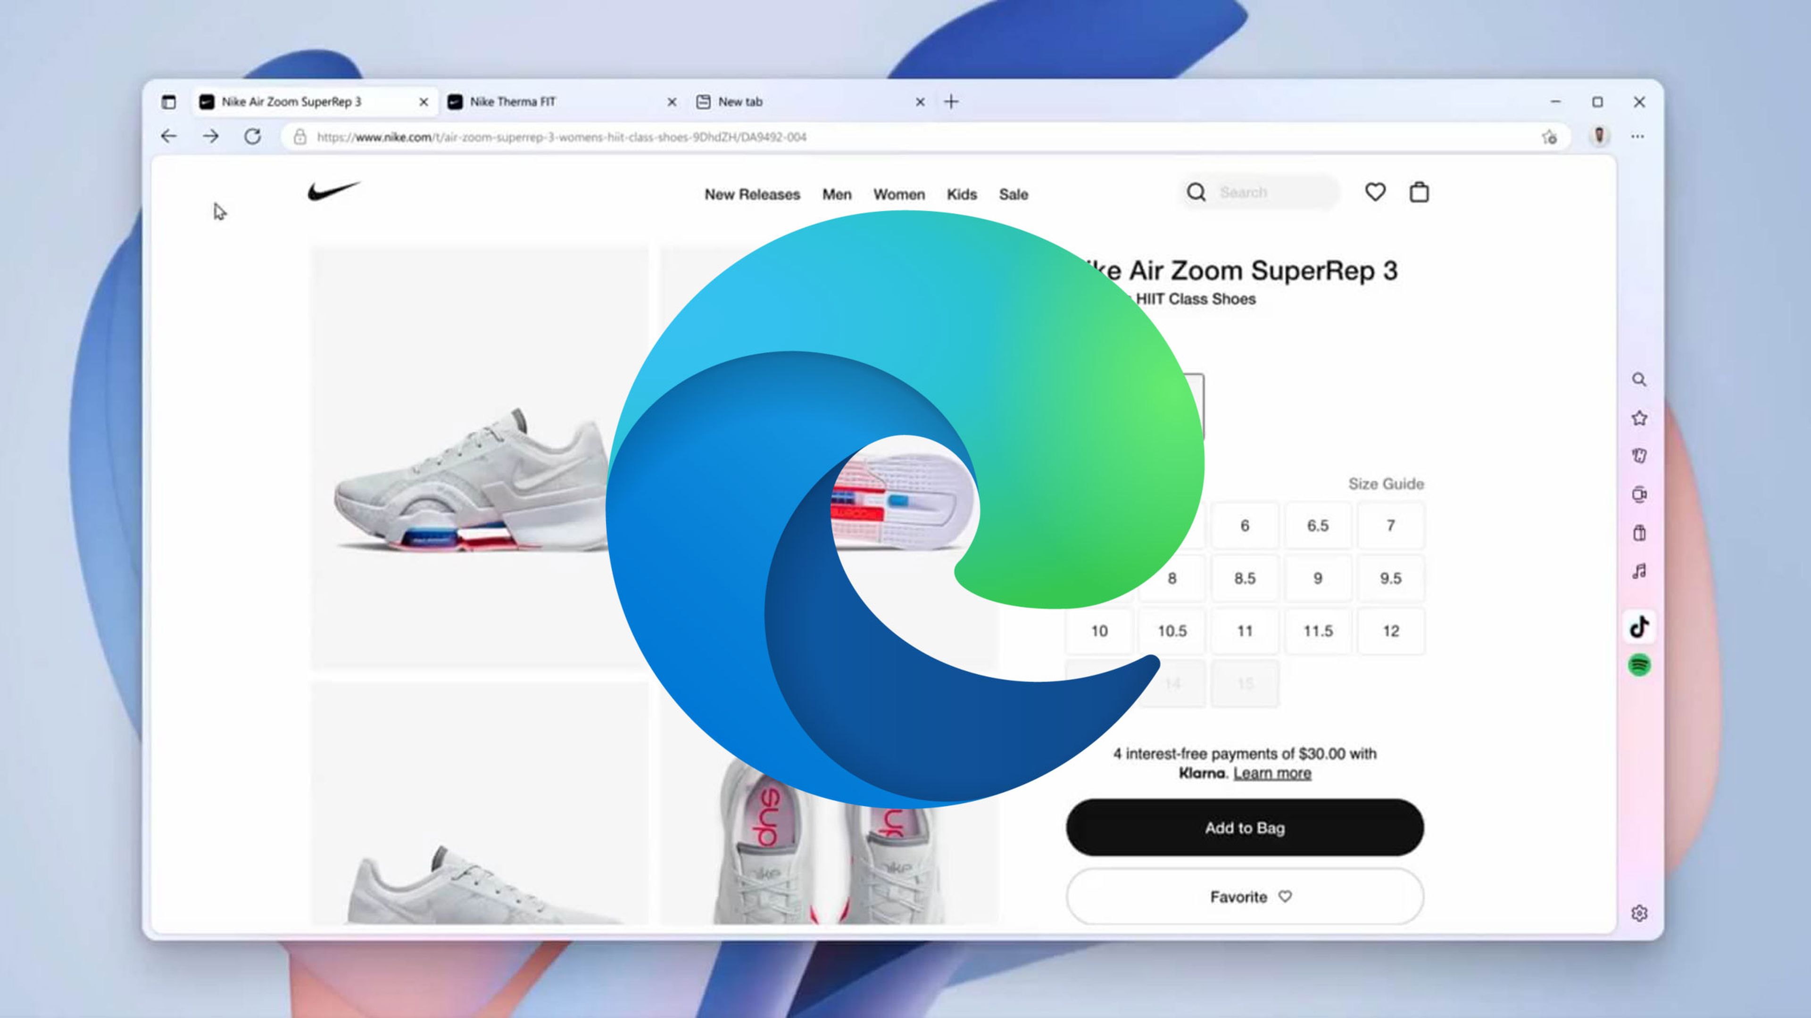
Task: Open the tab actions menu icon
Action: pos(169,102)
